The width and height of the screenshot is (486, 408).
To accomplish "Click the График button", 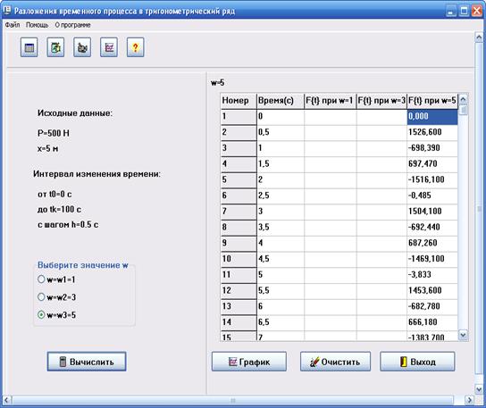I will tap(249, 362).
